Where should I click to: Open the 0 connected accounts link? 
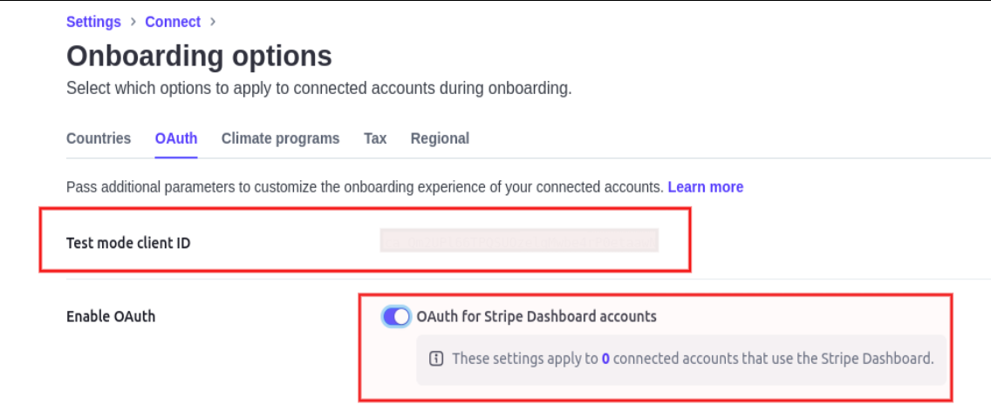tap(606, 359)
